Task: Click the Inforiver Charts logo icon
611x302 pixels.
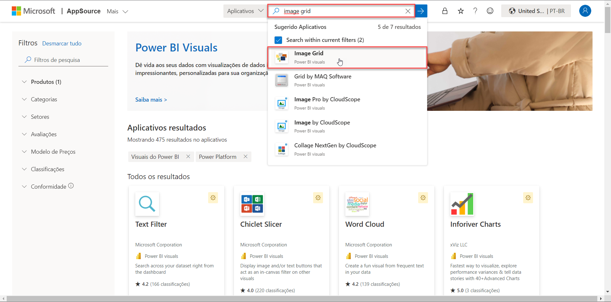Action: click(462, 204)
